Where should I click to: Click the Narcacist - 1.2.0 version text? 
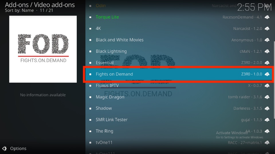click(247, 29)
